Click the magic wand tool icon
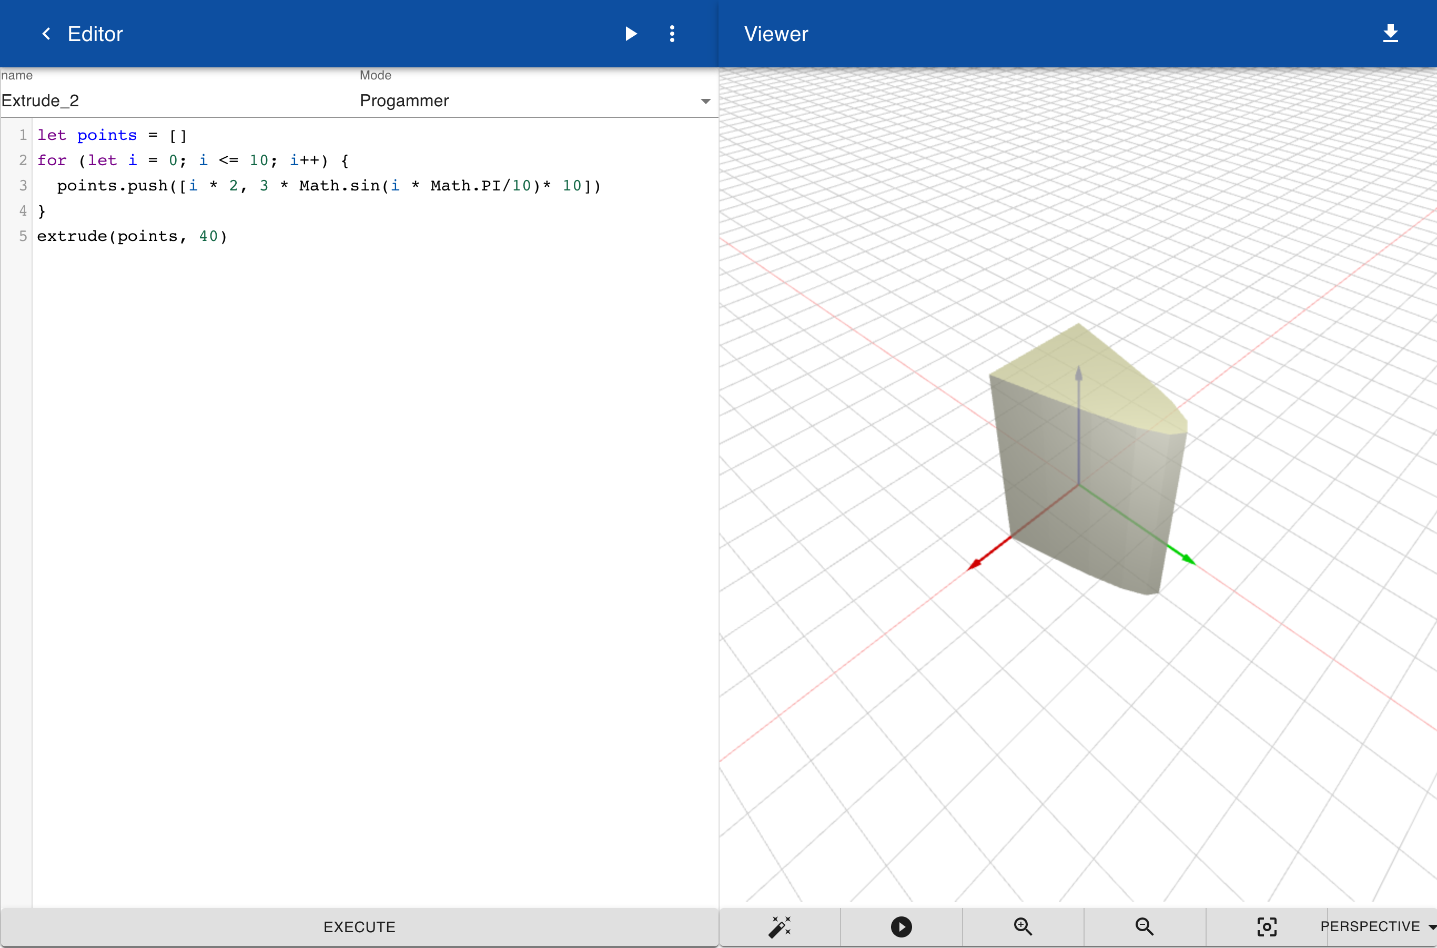Screen dimensions: 1437x948 (780, 926)
